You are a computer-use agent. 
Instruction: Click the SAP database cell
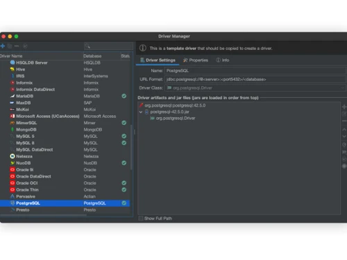click(87, 103)
